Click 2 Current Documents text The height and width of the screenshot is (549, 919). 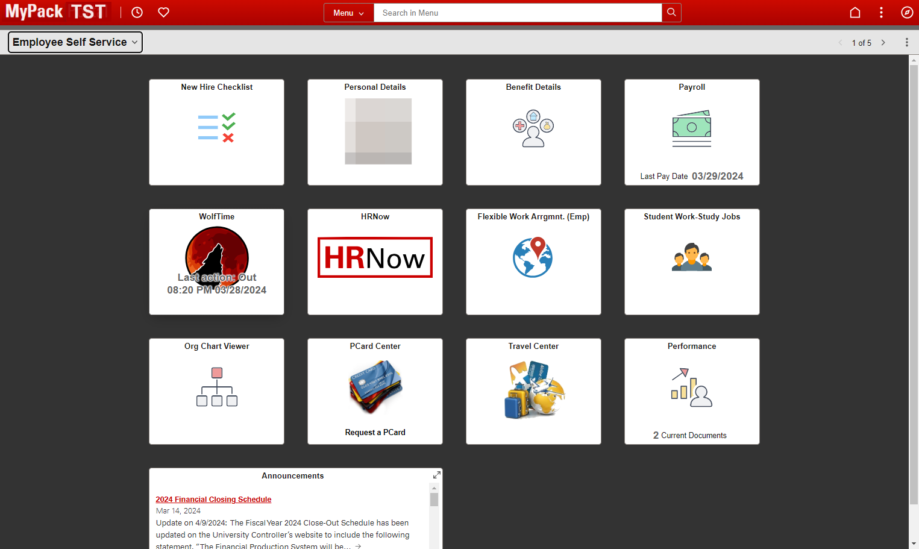tap(690, 435)
